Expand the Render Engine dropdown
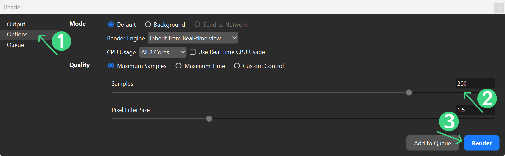The width and height of the screenshot is (505, 156). (193, 38)
